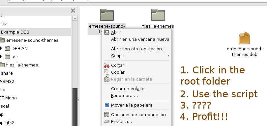Image resolution: width=267 pixels, height=126 pixels.
Task: Click the Abrir icon in context menu
Action: (107, 32)
